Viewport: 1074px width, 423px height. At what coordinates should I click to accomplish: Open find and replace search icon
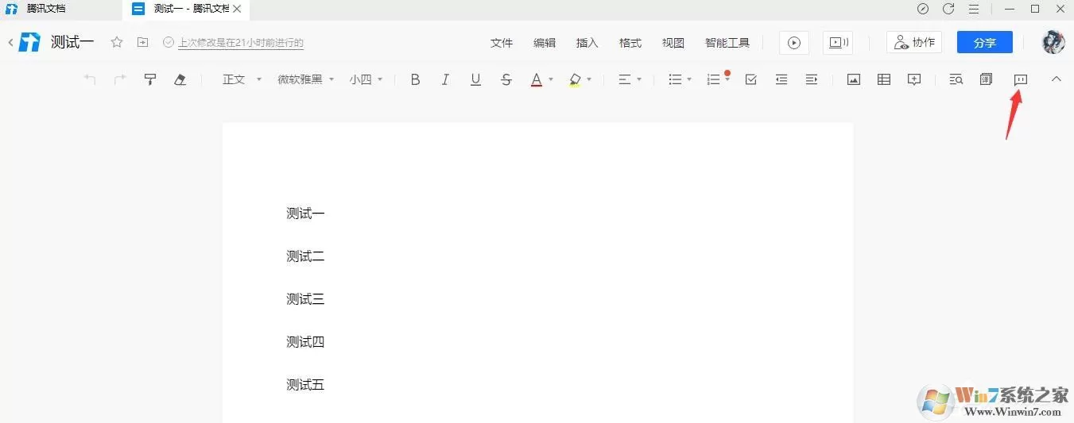pos(956,79)
